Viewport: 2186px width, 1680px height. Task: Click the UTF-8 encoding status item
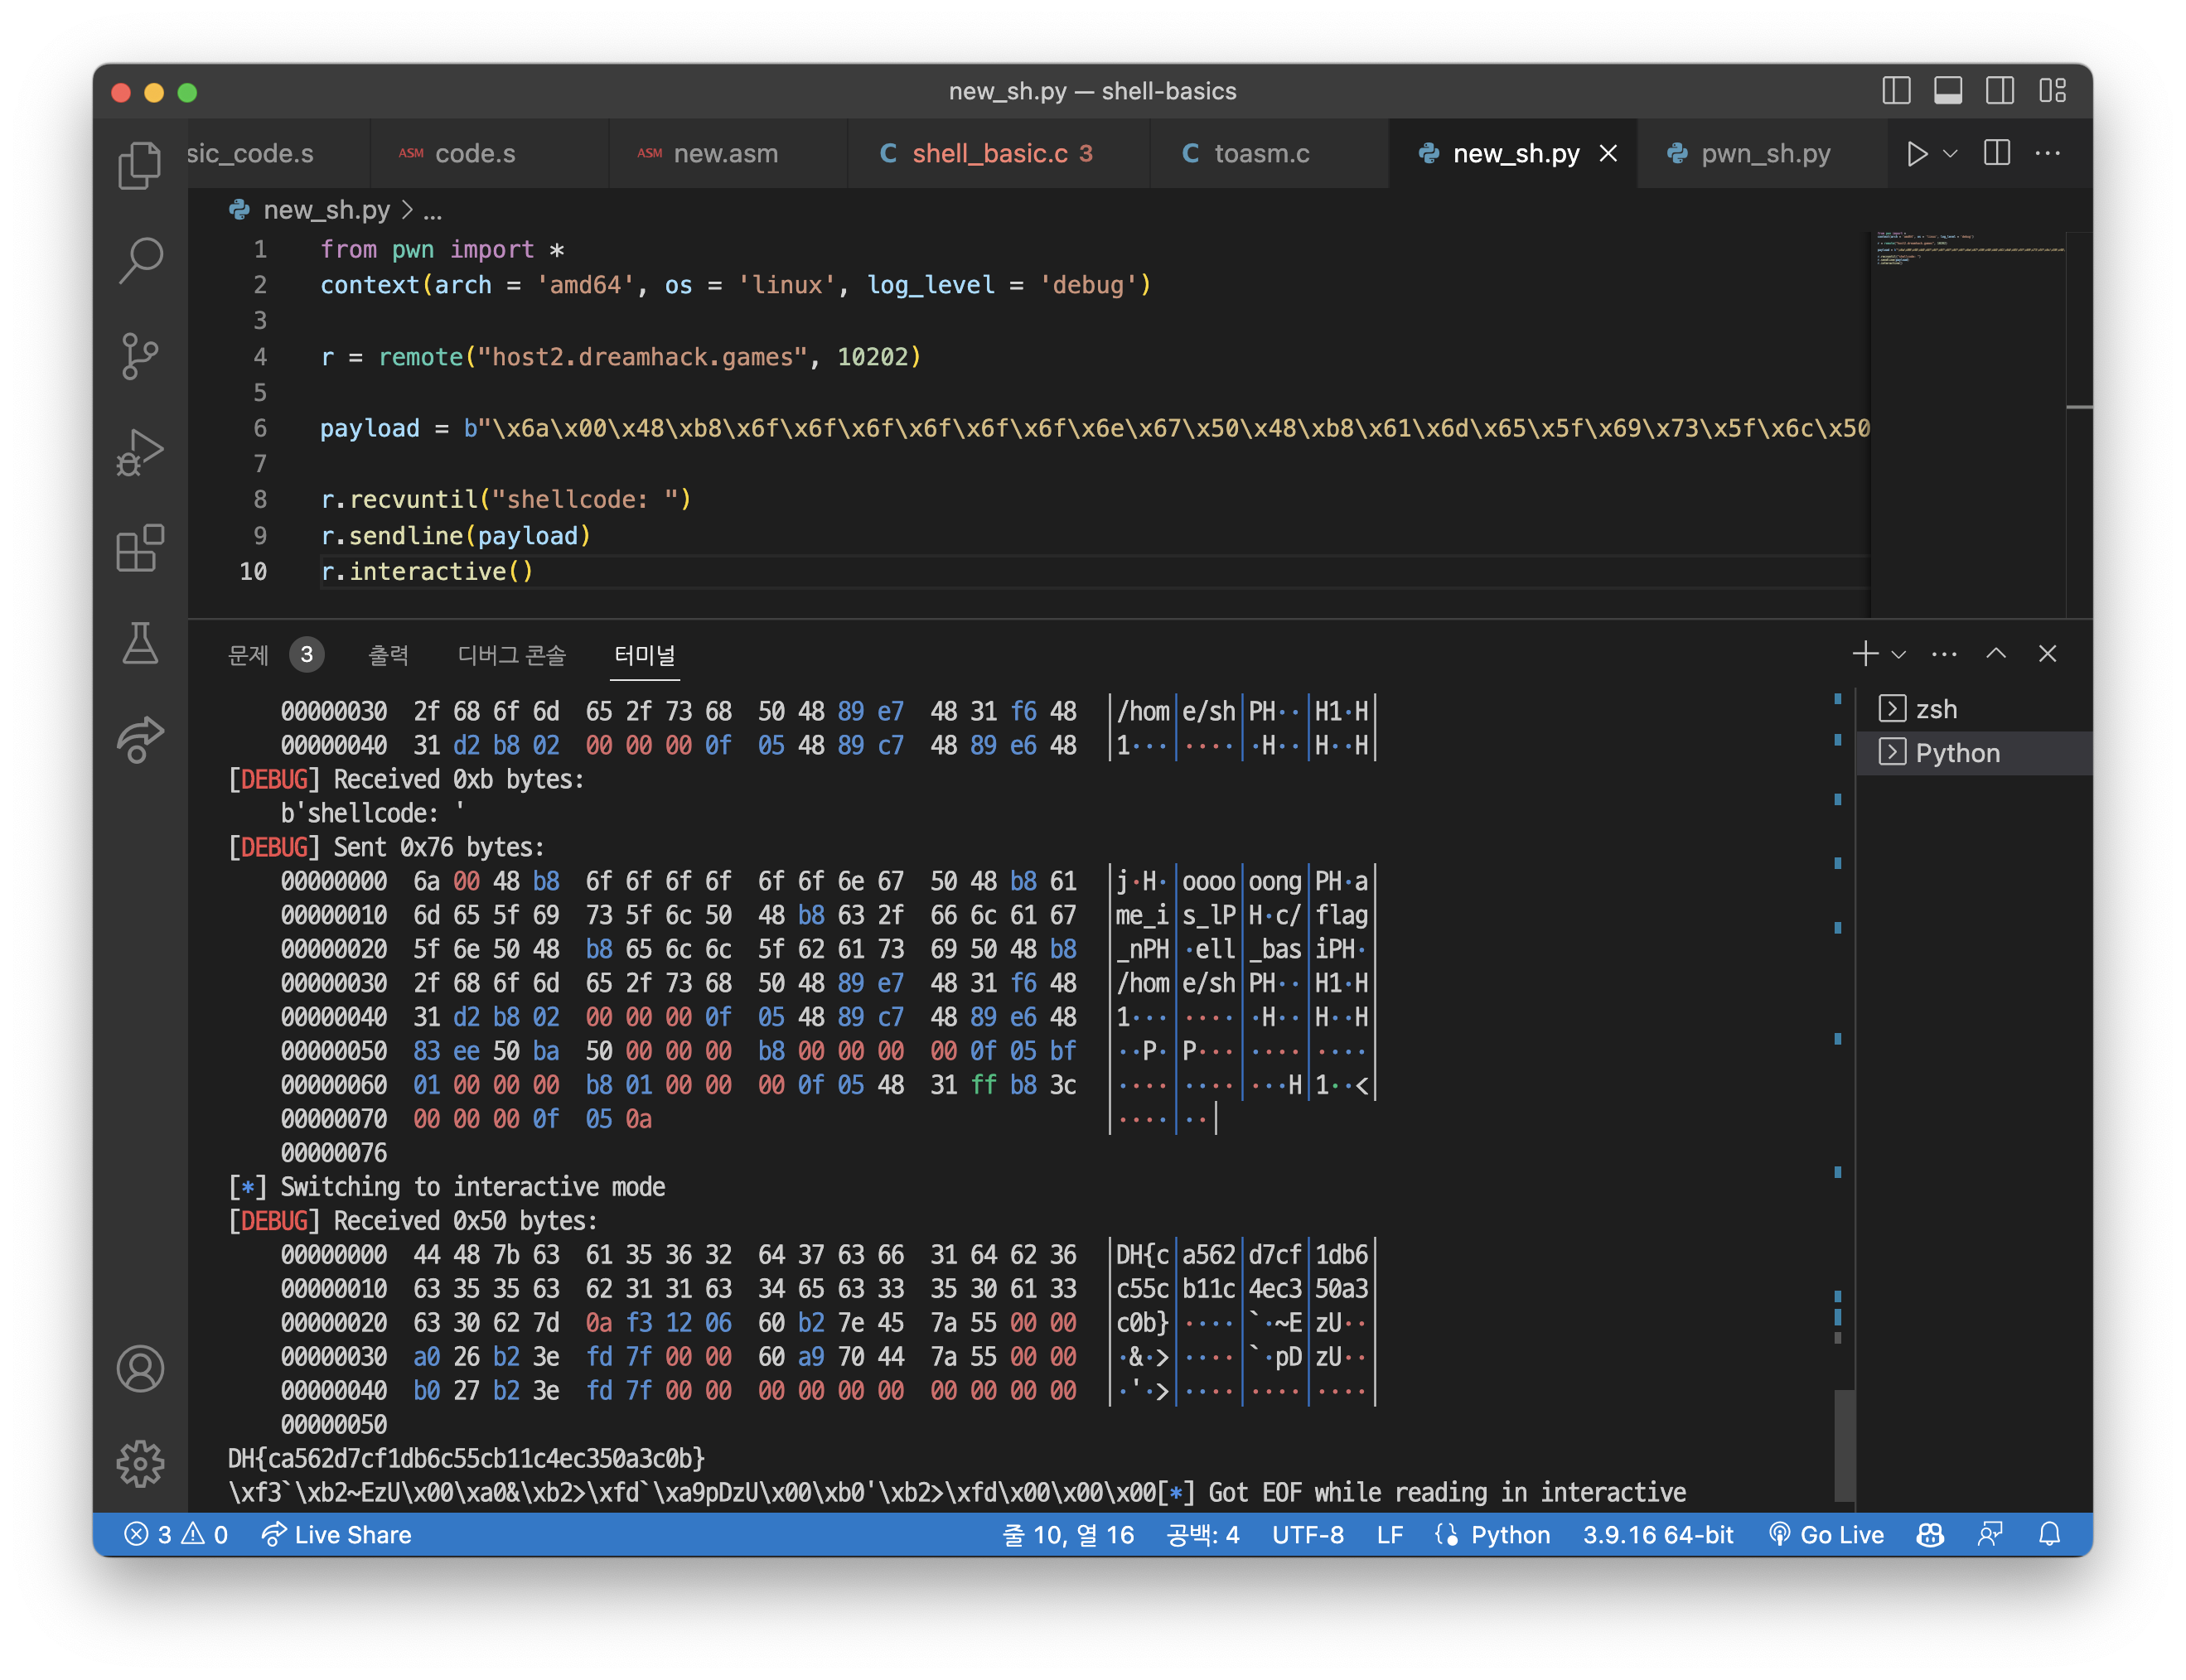(x=1307, y=1534)
